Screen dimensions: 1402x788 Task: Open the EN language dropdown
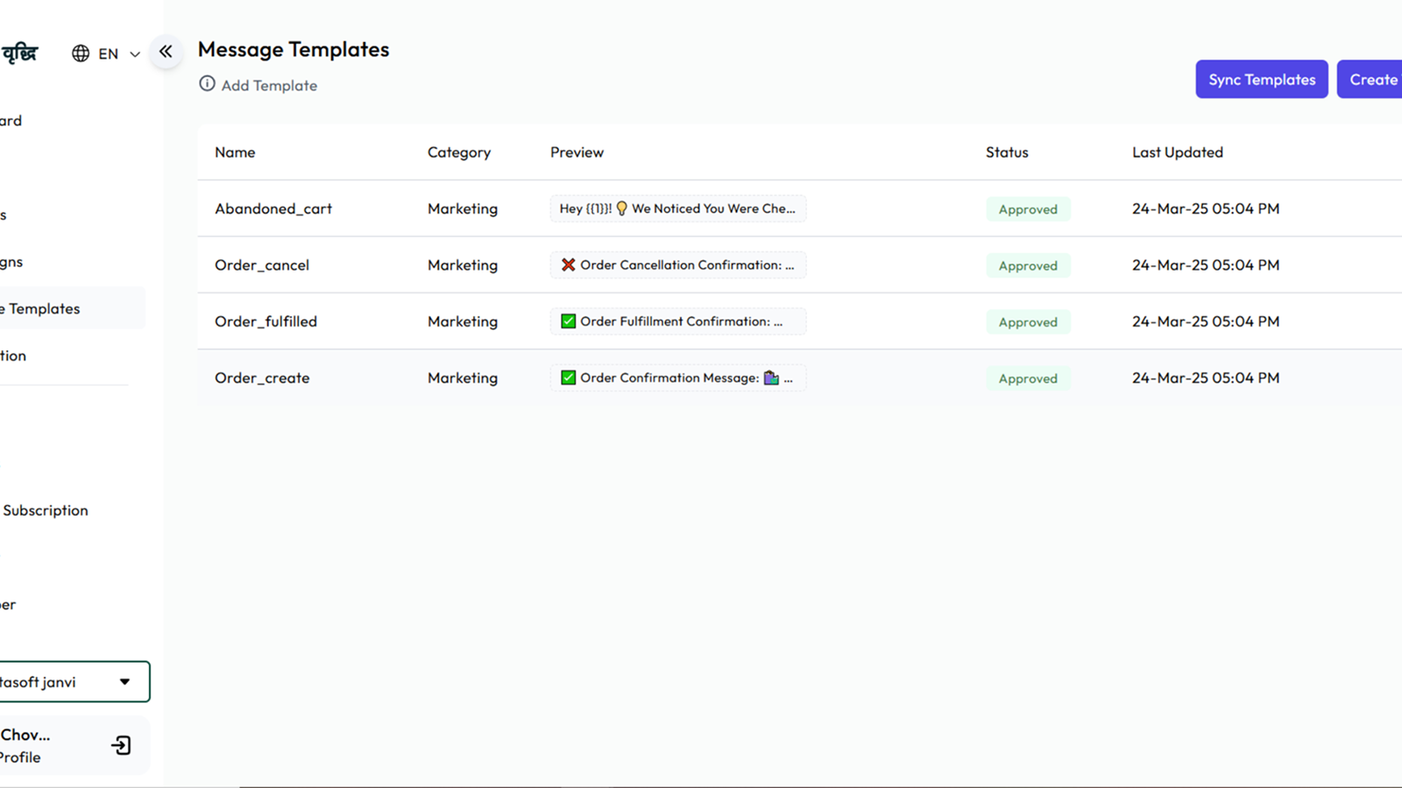(x=118, y=53)
